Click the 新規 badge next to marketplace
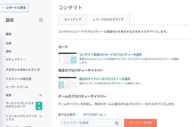Viewport: 194px width, 127px height. [39, 106]
